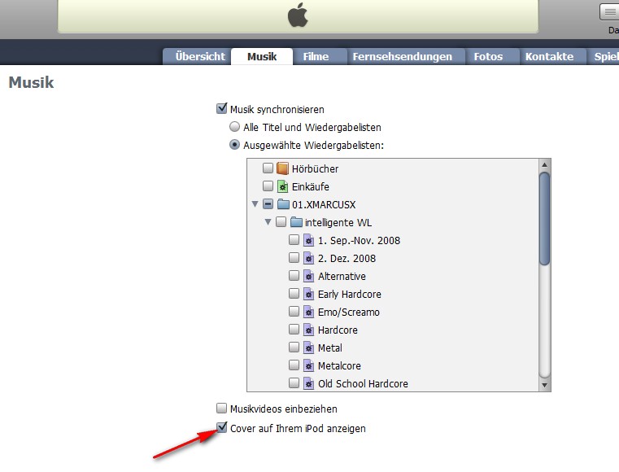Click the 2. Dez. 2008 playlist name
The width and height of the screenshot is (619, 472).
347,259
